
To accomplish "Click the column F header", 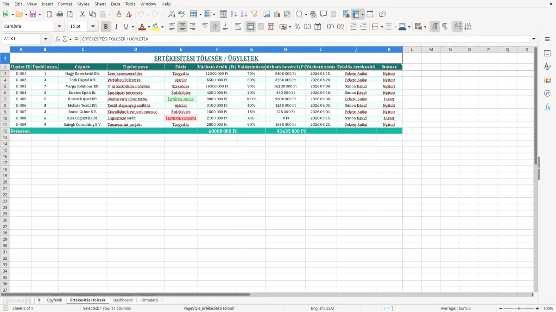I will (x=217, y=49).
